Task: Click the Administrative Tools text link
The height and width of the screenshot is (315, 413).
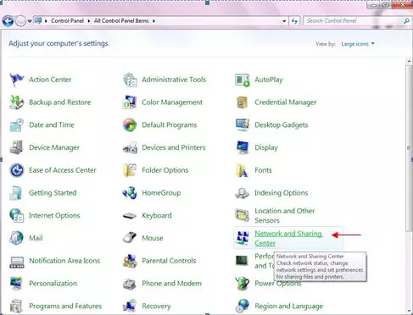Action: pyautogui.click(x=174, y=80)
